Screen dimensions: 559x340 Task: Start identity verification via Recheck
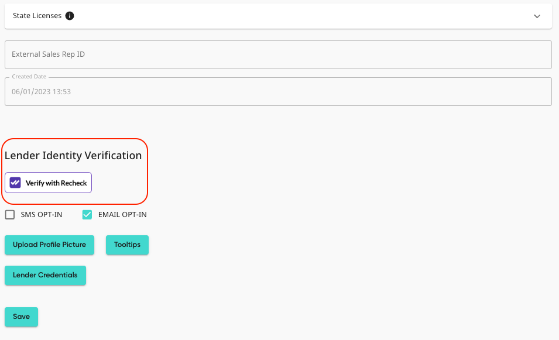(x=47, y=182)
